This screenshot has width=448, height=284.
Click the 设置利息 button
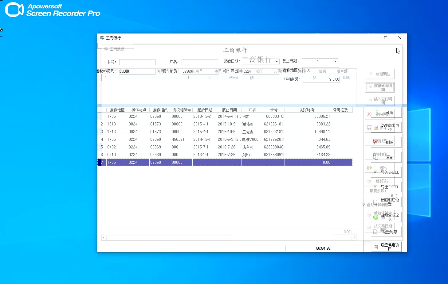387,232
